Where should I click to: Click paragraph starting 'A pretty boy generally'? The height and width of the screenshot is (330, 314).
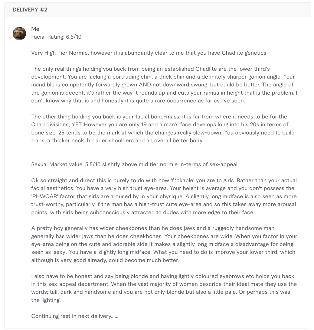[x=164, y=244]
